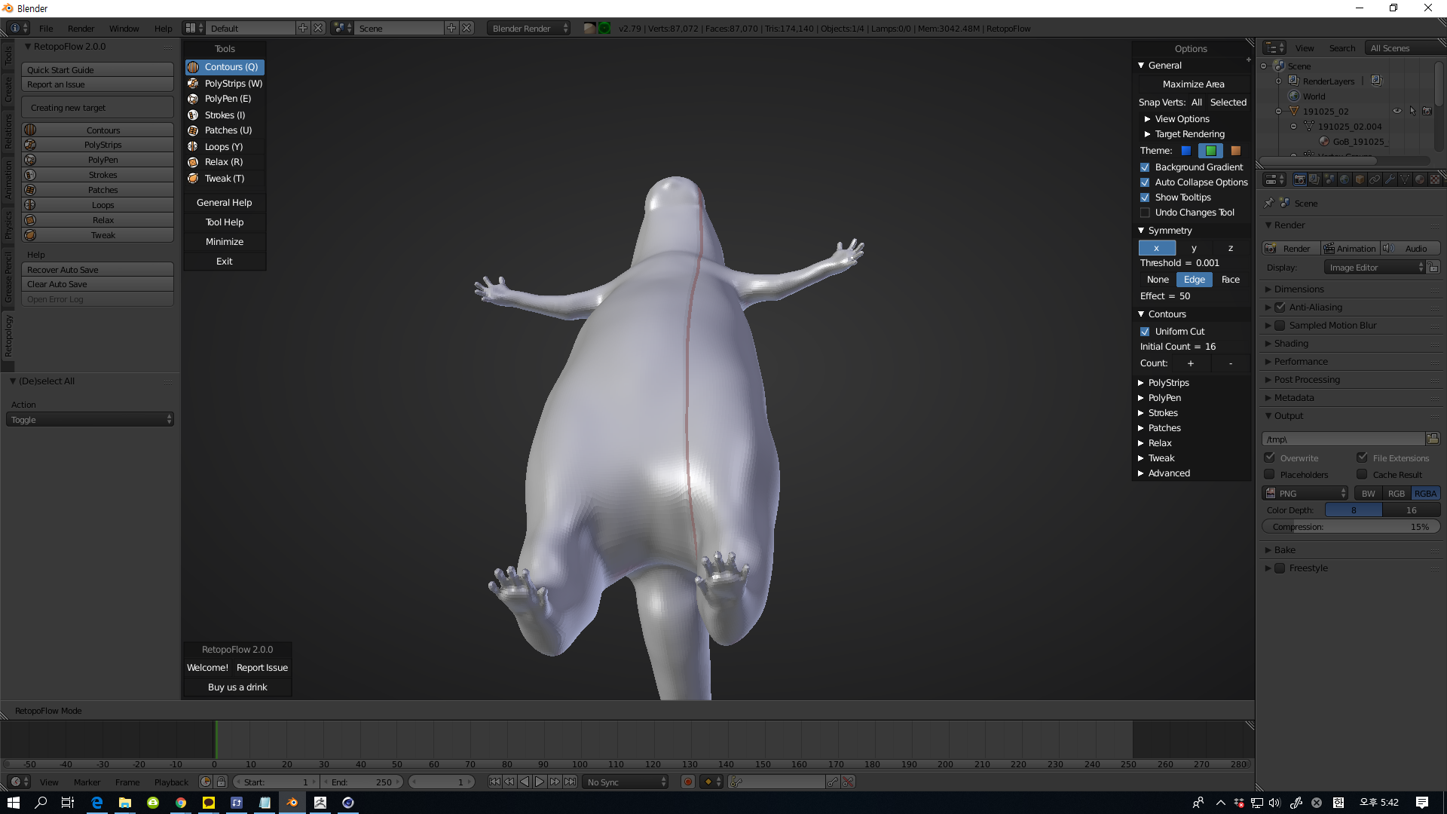The height and width of the screenshot is (814, 1447).
Task: Toggle symmetry on the y axis
Action: (1194, 248)
